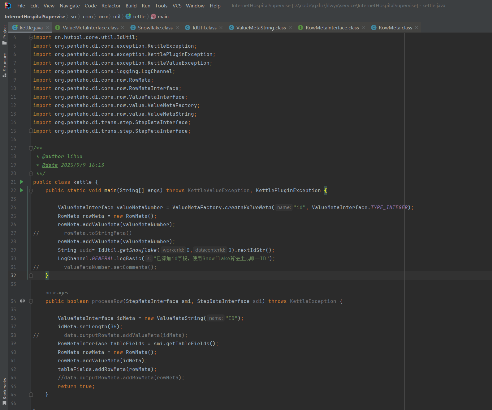Viewport: 492px width, 410px height.
Task: Close the Snowflake.class tab
Action: [177, 28]
